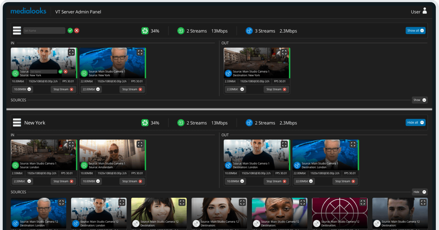Image resolution: width=439 pixels, height=230 pixels.
Task: Click green fan icon in New York header
Action: [x=145, y=123]
